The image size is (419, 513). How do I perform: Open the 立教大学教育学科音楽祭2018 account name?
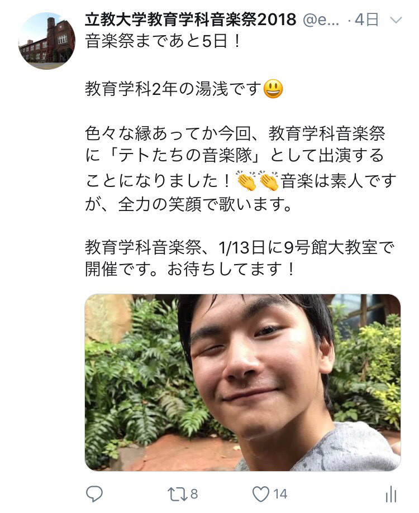pyautogui.click(x=191, y=20)
